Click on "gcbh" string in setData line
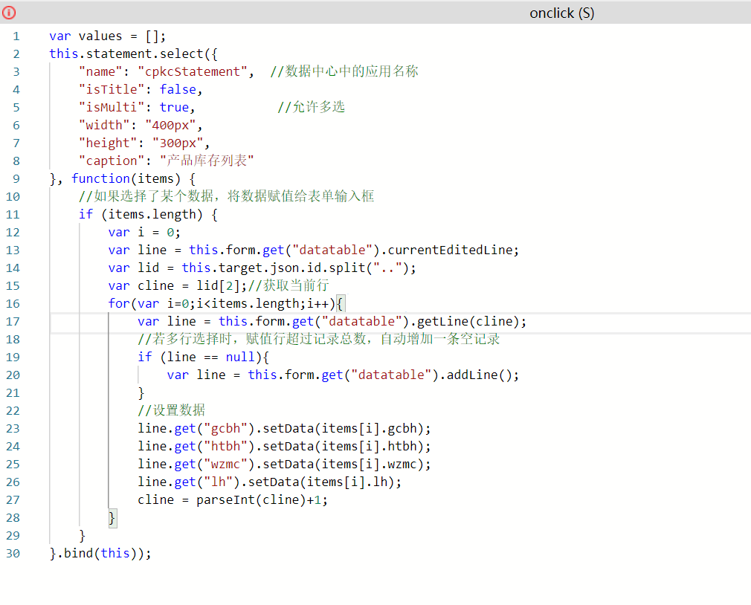Screen dimensions: 751x605 click(x=225, y=429)
